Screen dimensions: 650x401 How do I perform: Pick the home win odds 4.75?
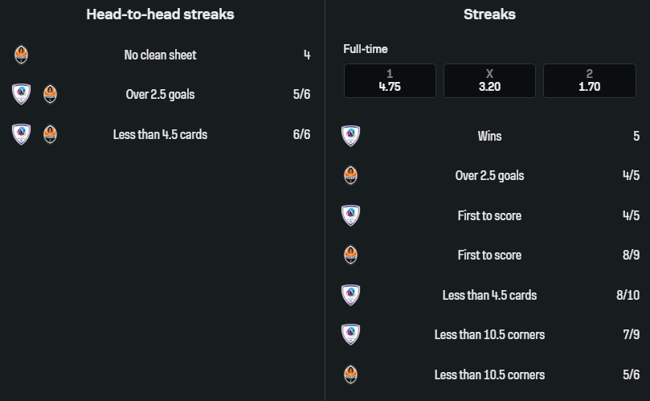(390, 81)
